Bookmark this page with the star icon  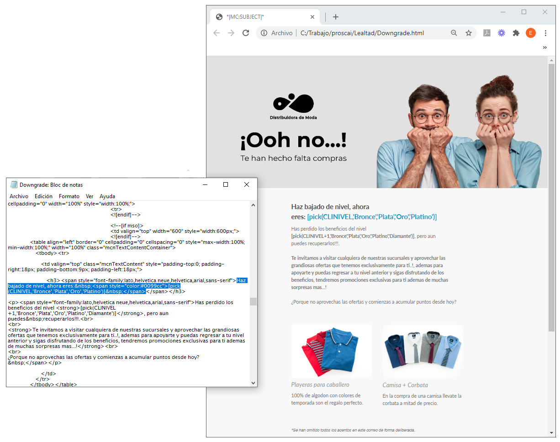[x=469, y=33]
